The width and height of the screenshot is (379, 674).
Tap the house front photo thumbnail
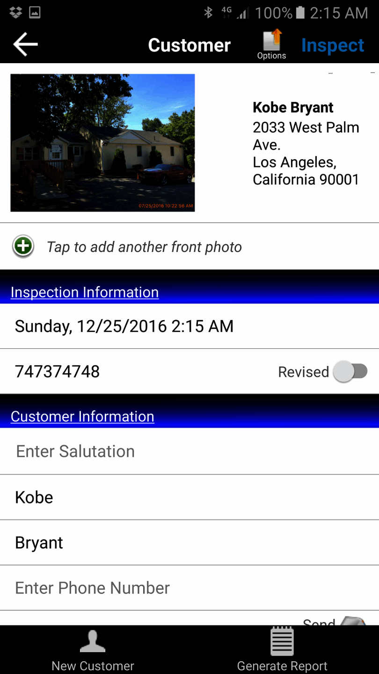[x=102, y=143]
